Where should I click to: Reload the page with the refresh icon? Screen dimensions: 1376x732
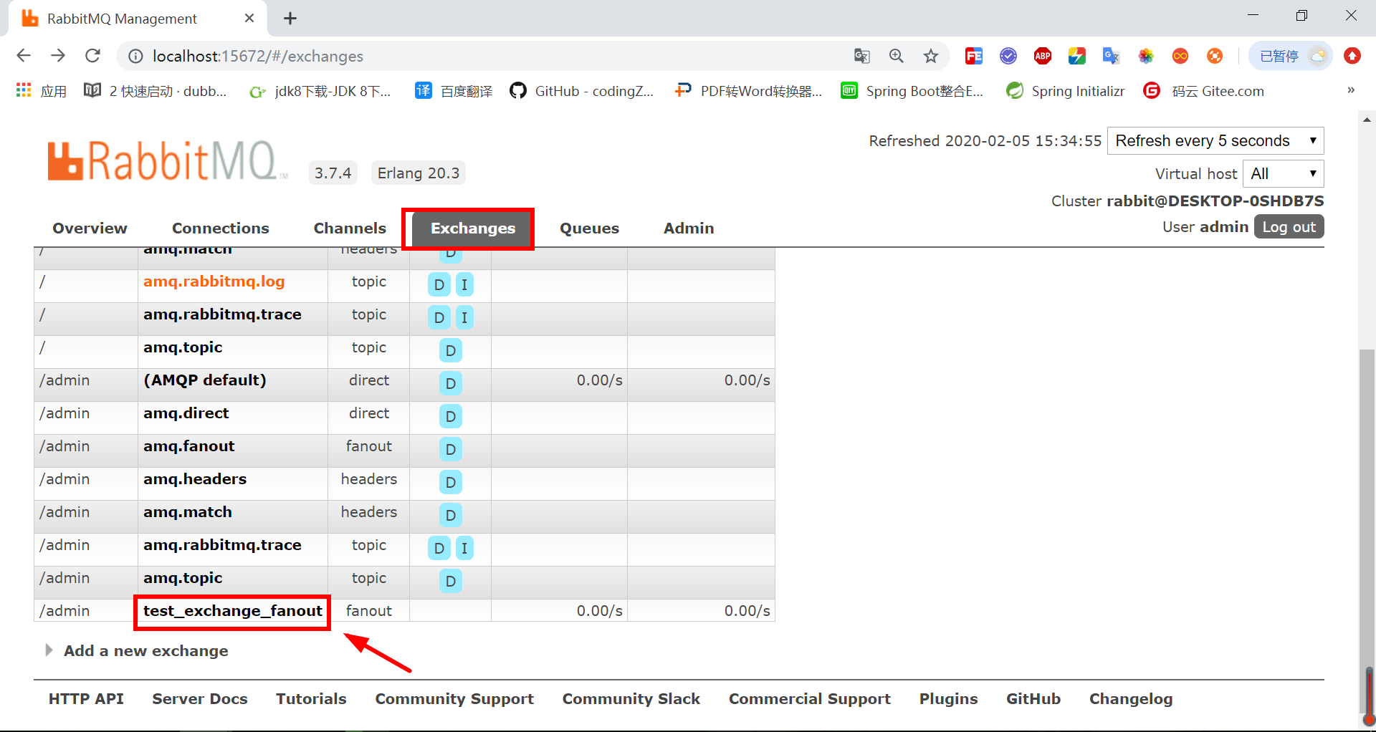click(92, 56)
